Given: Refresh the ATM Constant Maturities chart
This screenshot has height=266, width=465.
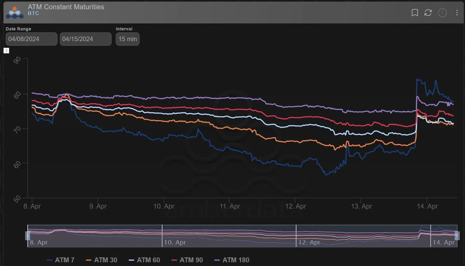Looking at the screenshot, I should click(428, 13).
